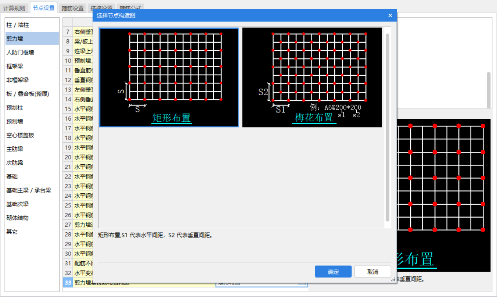Click row number 15 in the table
Viewport: 497px width, 297px height.
pyautogui.click(x=68, y=109)
